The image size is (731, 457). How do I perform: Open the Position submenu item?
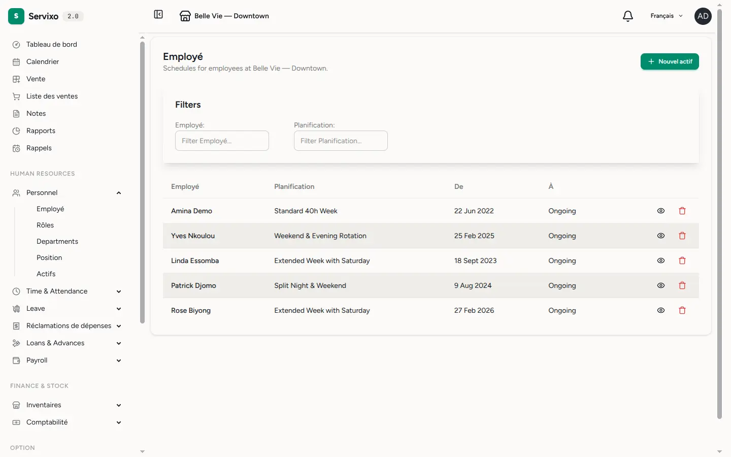49,258
